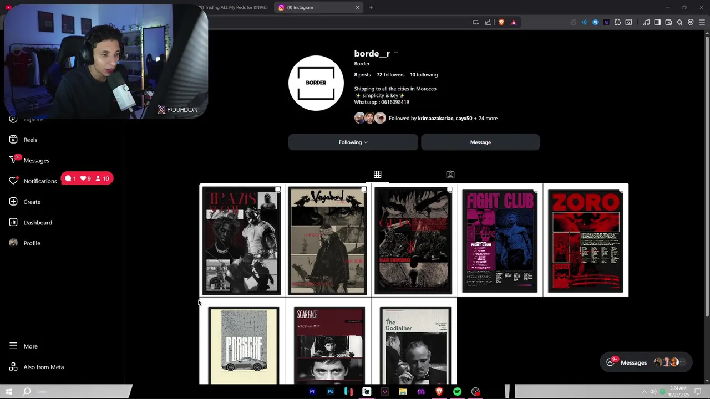Open a new browser tab
Image resolution: width=710 pixels, height=399 pixels.
[371, 7]
